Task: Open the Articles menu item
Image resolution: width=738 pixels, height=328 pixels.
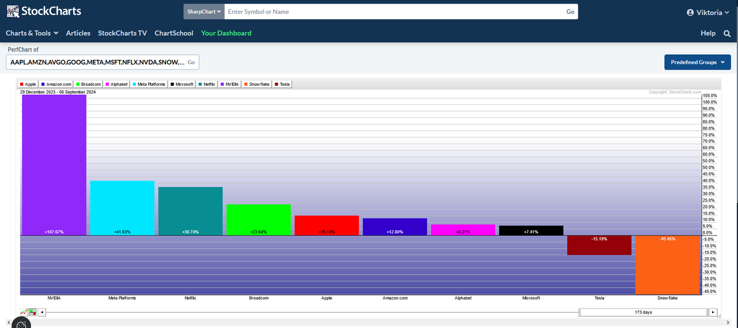Action: coord(78,33)
